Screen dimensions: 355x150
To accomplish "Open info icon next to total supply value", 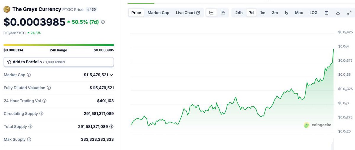I will [112, 127].
